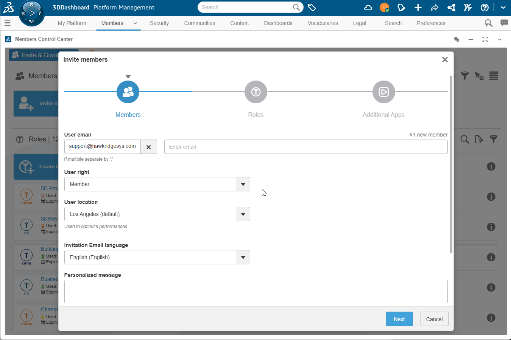The height and width of the screenshot is (340, 511).
Task: Click the Roles section filter funnel icon
Action: (494, 139)
